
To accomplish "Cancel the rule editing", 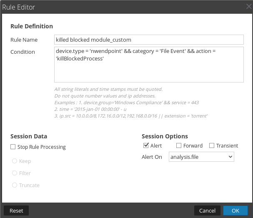I will (207, 210).
